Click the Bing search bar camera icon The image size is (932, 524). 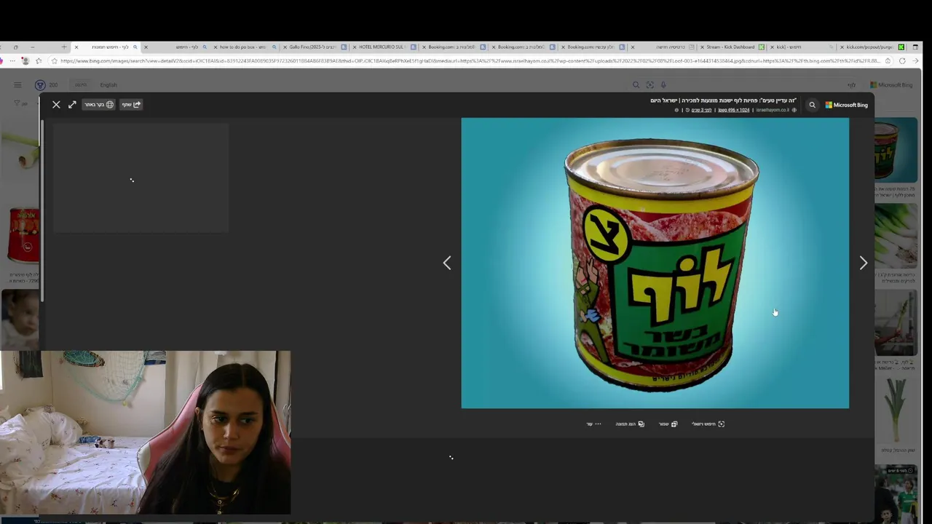(x=649, y=85)
